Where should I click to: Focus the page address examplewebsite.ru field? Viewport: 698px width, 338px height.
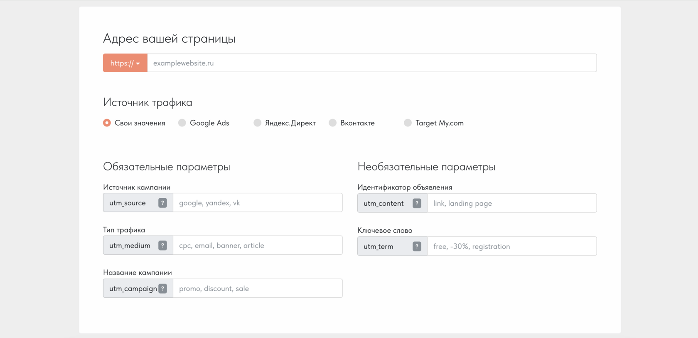(x=372, y=63)
